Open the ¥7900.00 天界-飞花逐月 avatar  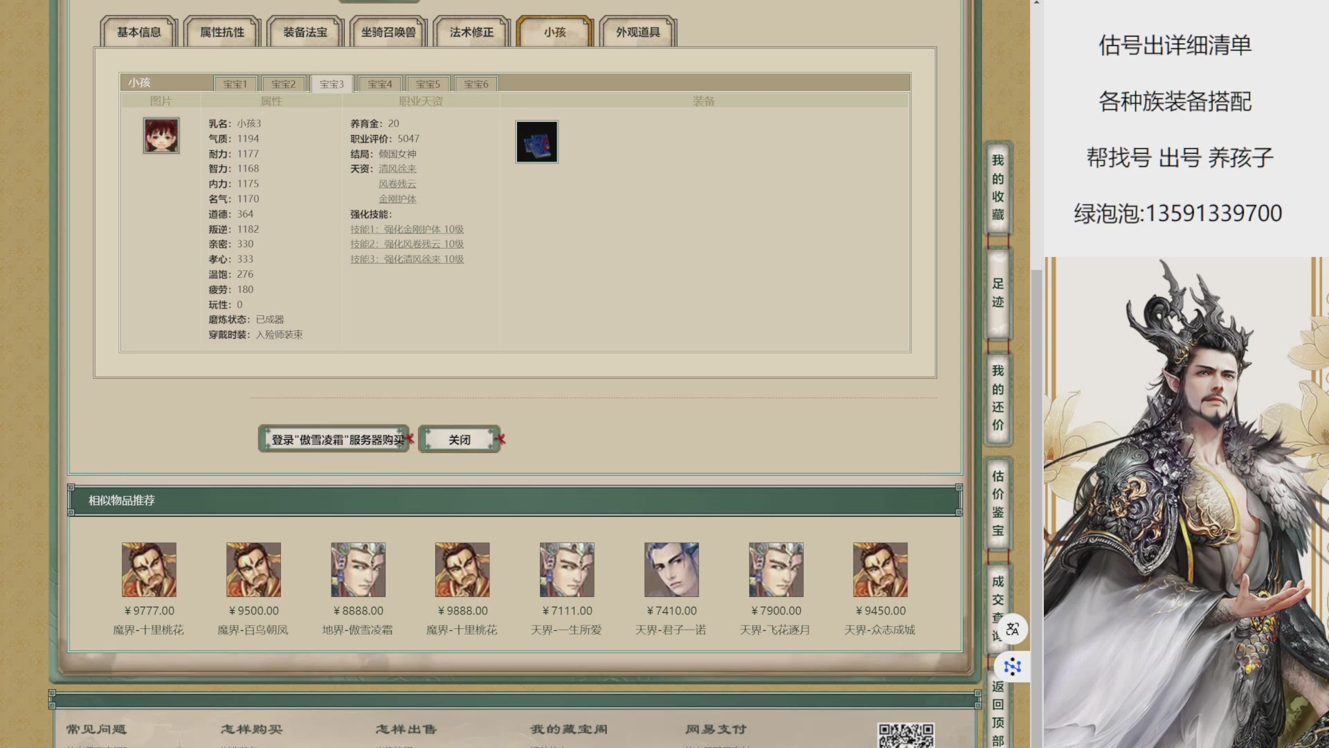pos(776,569)
